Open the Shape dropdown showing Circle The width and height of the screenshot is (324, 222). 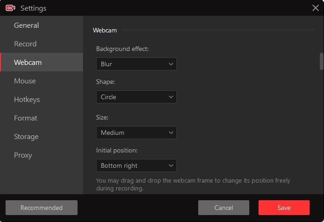136,97
